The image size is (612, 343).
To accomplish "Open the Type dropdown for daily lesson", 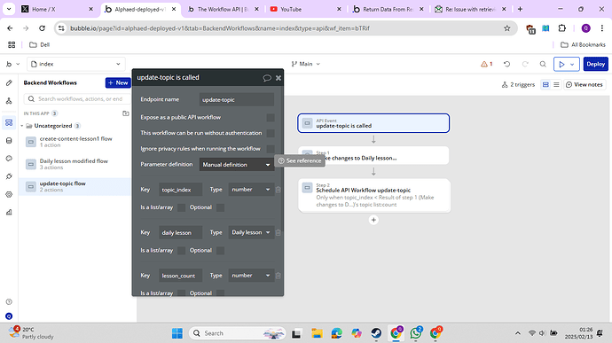I will coord(251,232).
